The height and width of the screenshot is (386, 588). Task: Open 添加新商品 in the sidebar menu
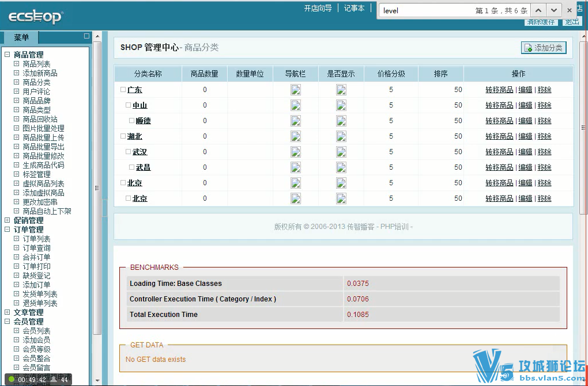(40, 73)
